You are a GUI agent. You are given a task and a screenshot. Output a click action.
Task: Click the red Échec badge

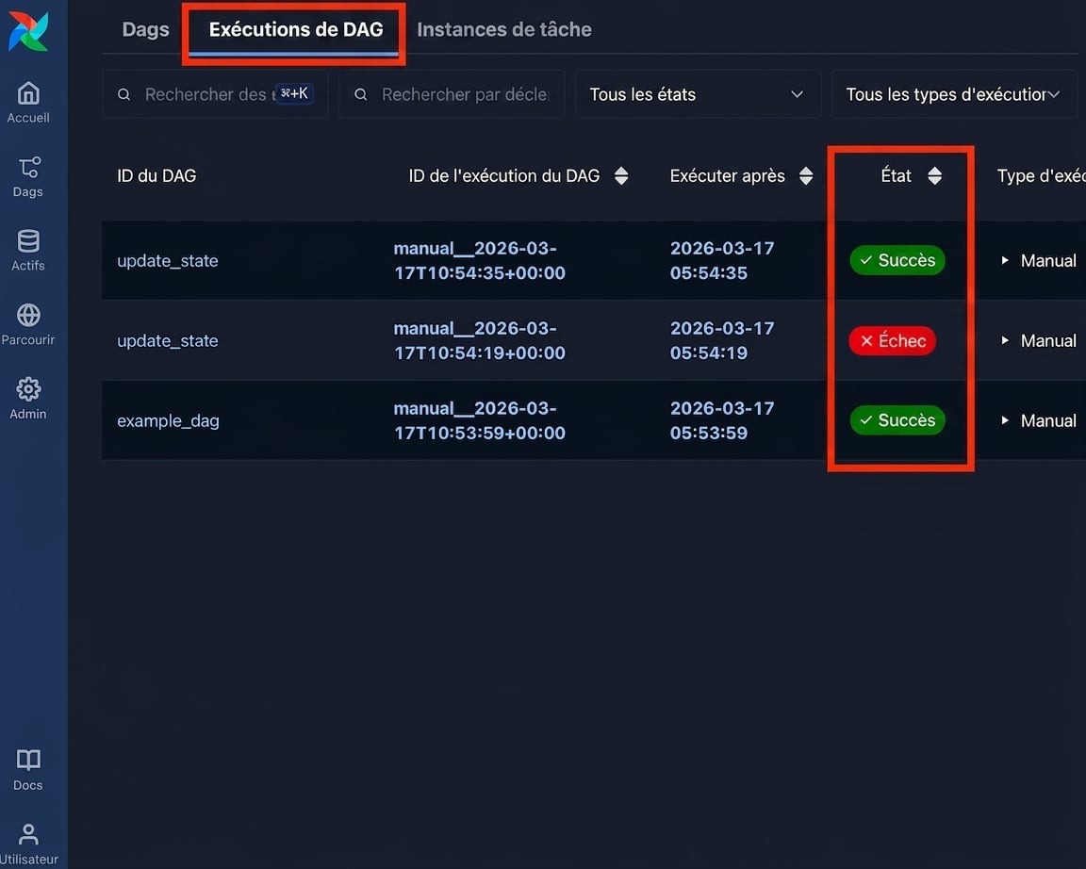[892, 340]
